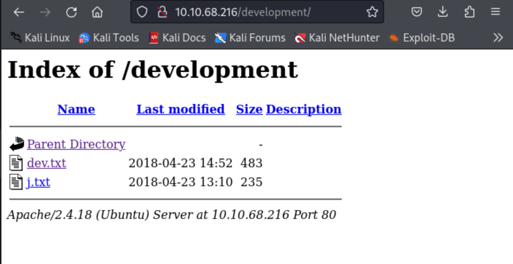Click the dev.txt size value 483
The height and width of the screenshot is (264, 513).
[251, 163]
